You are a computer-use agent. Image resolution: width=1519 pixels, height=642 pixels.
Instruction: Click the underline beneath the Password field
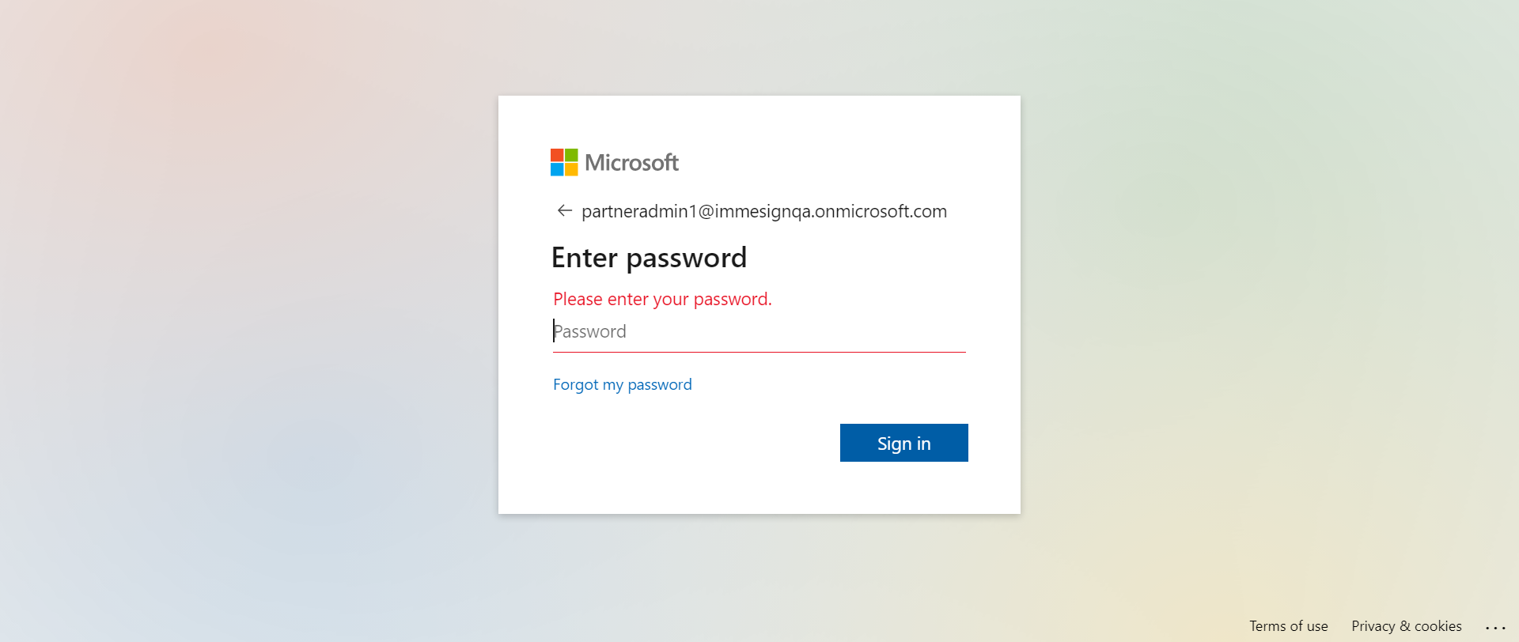point(758,352)
